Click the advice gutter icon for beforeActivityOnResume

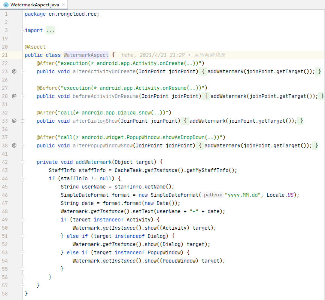[14, 96]
